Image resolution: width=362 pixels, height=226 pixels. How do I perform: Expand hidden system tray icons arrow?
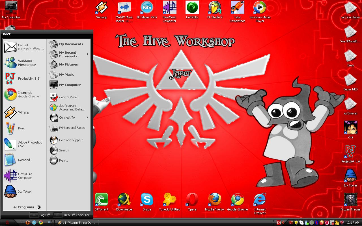[x=283, y=223]
